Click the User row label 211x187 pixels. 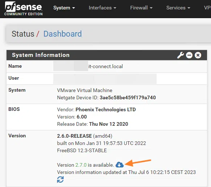pyautogui.click(x=13, y=78)
